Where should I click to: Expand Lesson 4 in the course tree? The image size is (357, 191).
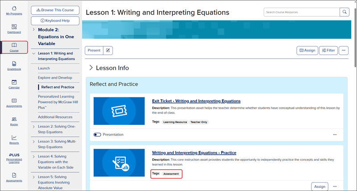(x=33, y=156)
